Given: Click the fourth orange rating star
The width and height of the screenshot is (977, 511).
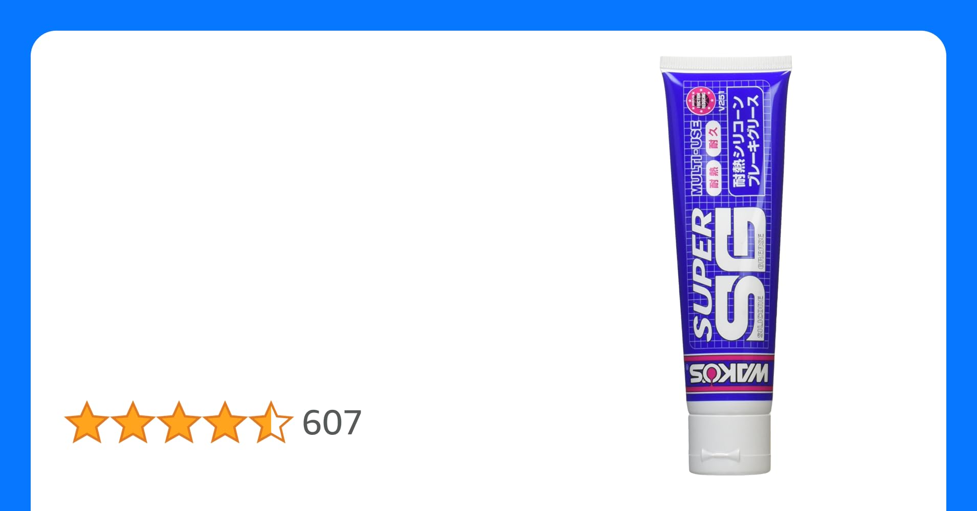Looking at the screenshot, I should [225, 422].
